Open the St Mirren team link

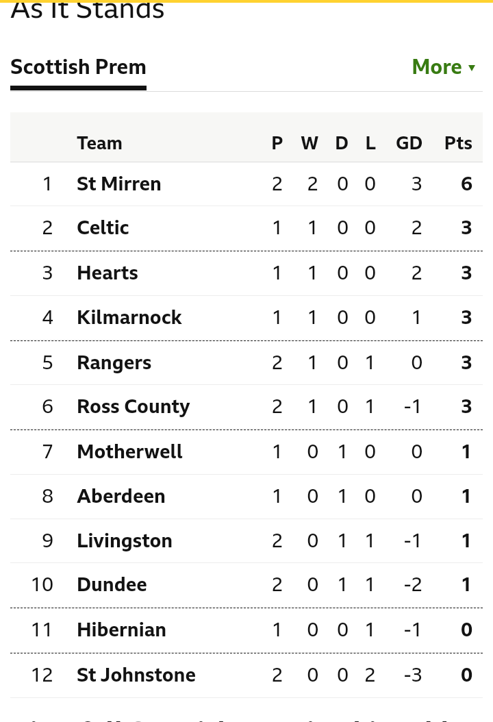pyautogui.click(x=118, y=184)
